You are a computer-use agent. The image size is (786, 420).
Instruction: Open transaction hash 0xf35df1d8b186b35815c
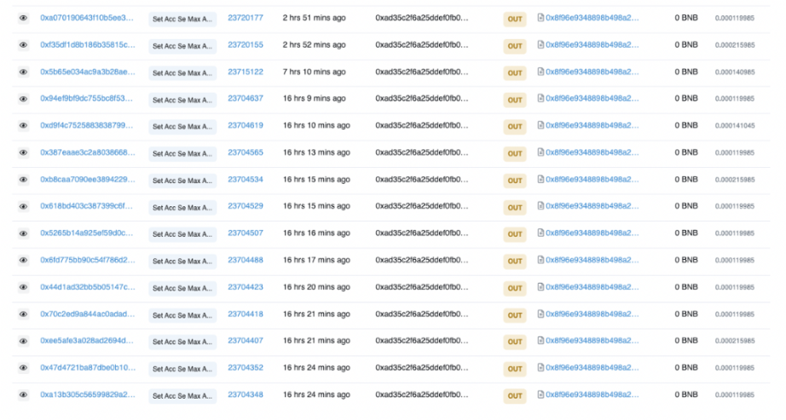tap(87, 45)
